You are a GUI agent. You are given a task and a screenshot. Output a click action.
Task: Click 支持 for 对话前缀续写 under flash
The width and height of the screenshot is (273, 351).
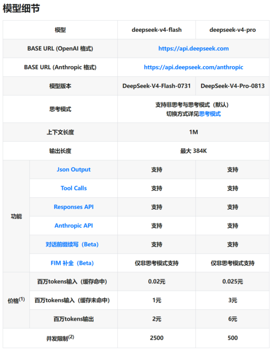coord(157,244)
